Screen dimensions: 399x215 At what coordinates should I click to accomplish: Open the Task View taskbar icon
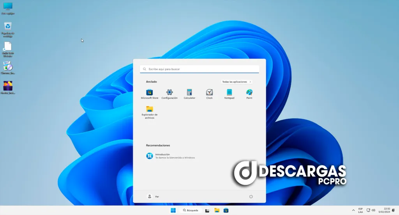(208, 210)
